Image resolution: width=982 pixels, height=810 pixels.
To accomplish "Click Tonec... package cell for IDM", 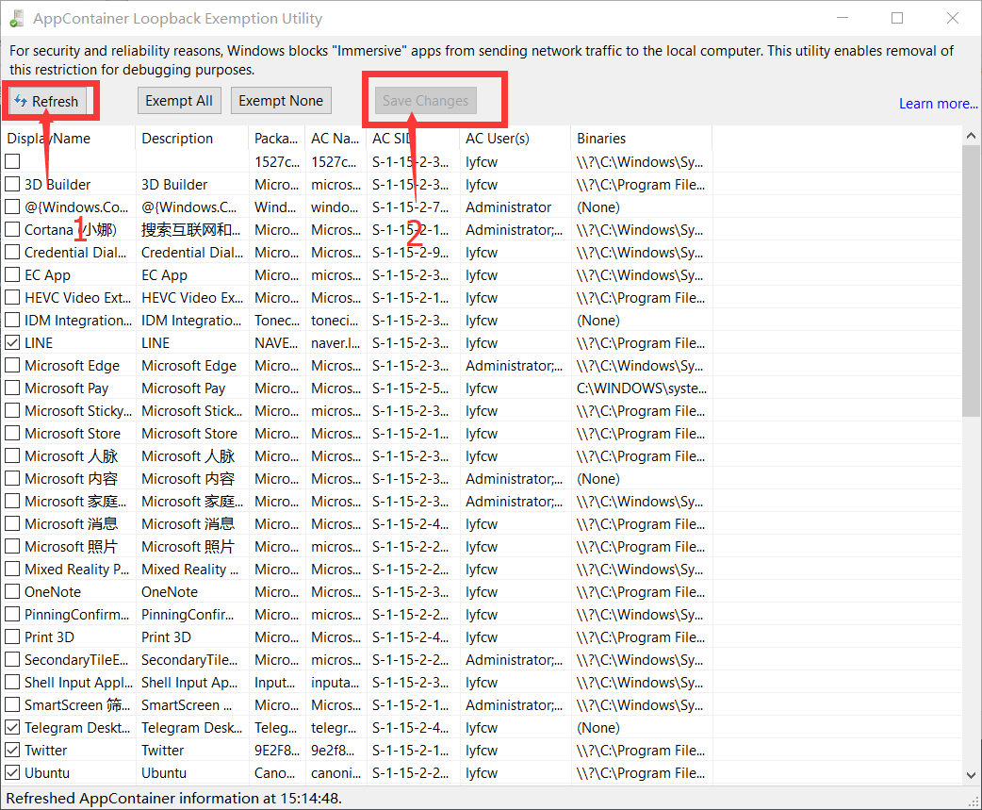I will [x=277, y=321].
